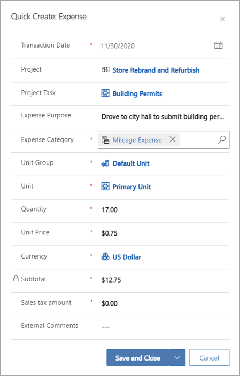The height and width of the screenshot is (376, 240).
Task: Open the Mileage Expense category link
Action: (137, 140)
